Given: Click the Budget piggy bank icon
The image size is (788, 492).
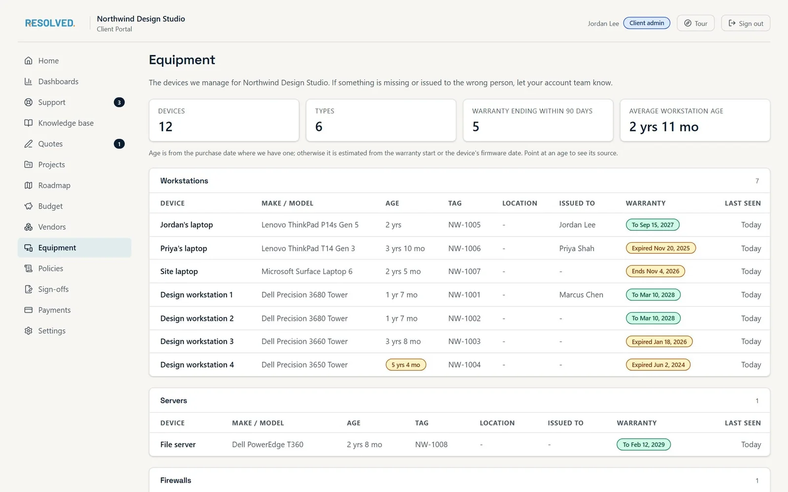Looking at the screenshot, I should 29,206.
